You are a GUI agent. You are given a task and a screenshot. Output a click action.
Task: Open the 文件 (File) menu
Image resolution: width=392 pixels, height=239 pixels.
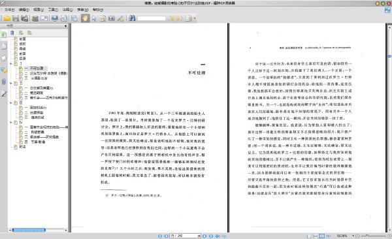point(10,10)
